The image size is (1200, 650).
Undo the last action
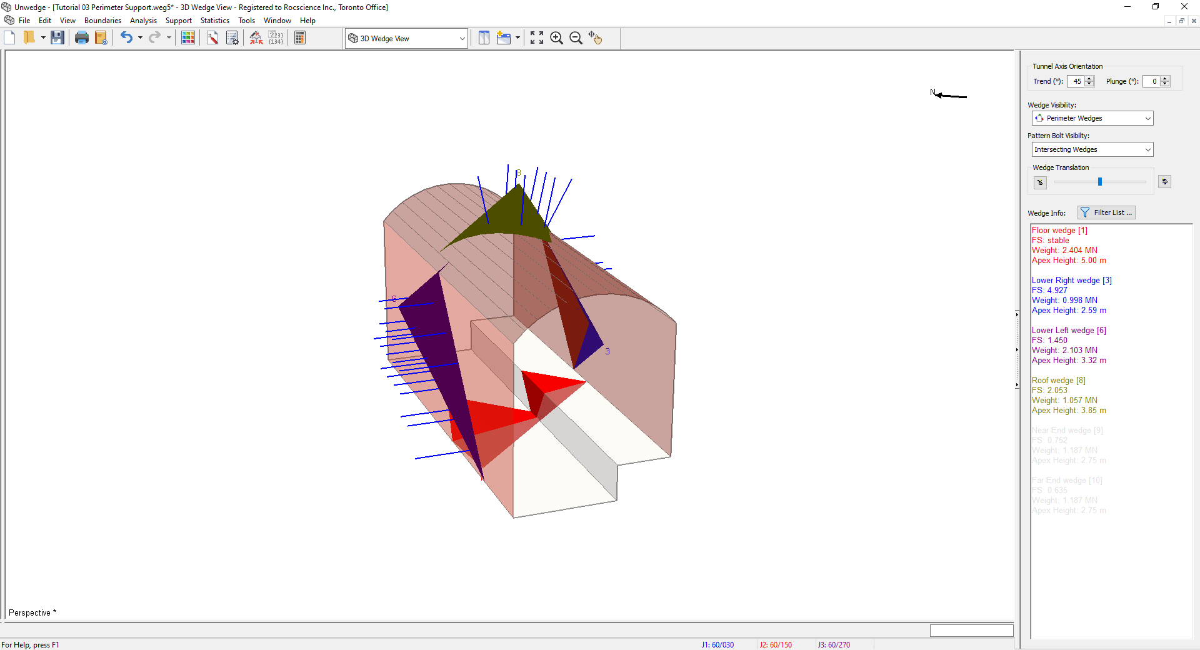126,38
